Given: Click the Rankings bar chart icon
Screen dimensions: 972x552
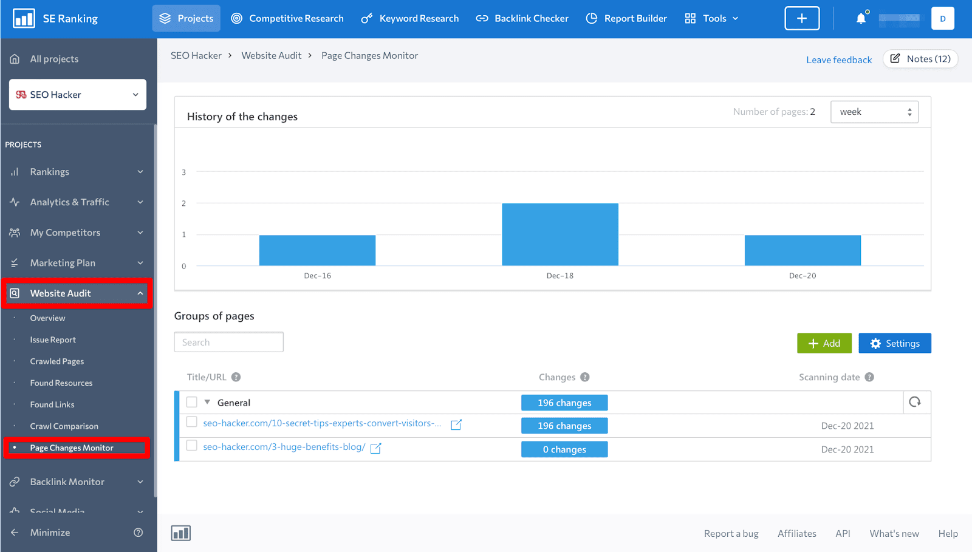Looking at the screenshot, I should click(x=15, y=172).
